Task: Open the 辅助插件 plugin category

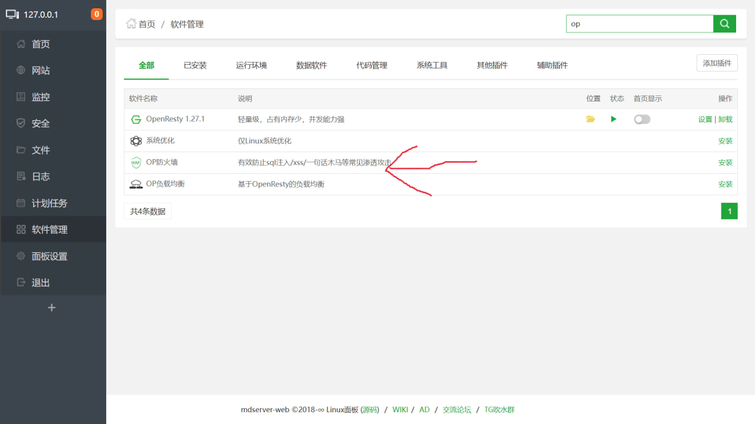Action: pyautogui.click(x=552, y=65)
